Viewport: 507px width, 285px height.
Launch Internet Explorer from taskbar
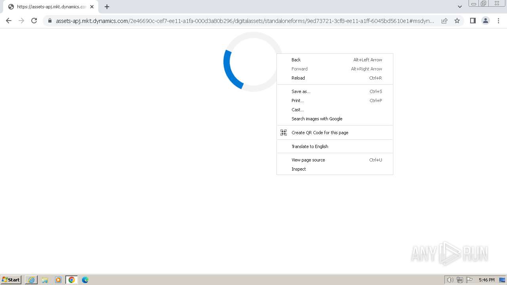point(31,280)
